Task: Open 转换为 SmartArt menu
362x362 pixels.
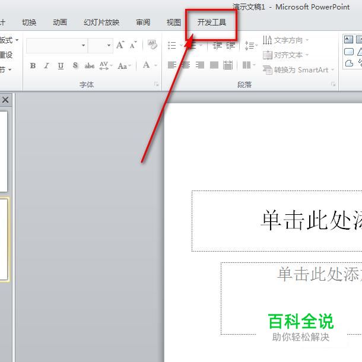Action: [x=299, y=69]
